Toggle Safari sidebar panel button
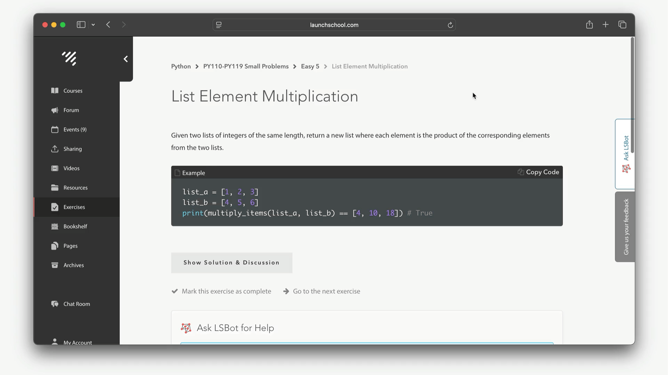668x375 pixels. [81, 25]
